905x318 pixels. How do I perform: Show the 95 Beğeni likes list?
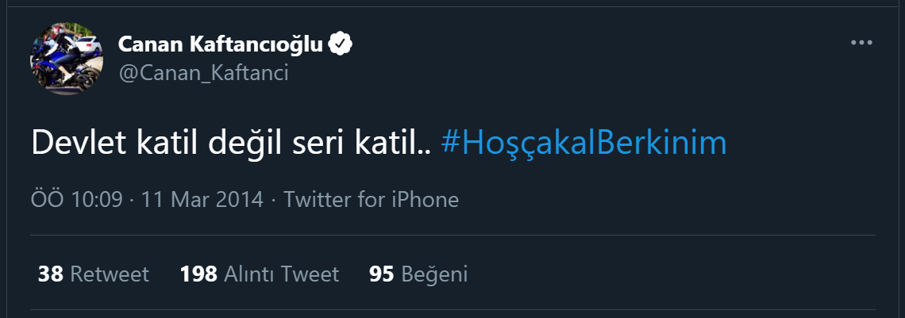pos(418,274)
